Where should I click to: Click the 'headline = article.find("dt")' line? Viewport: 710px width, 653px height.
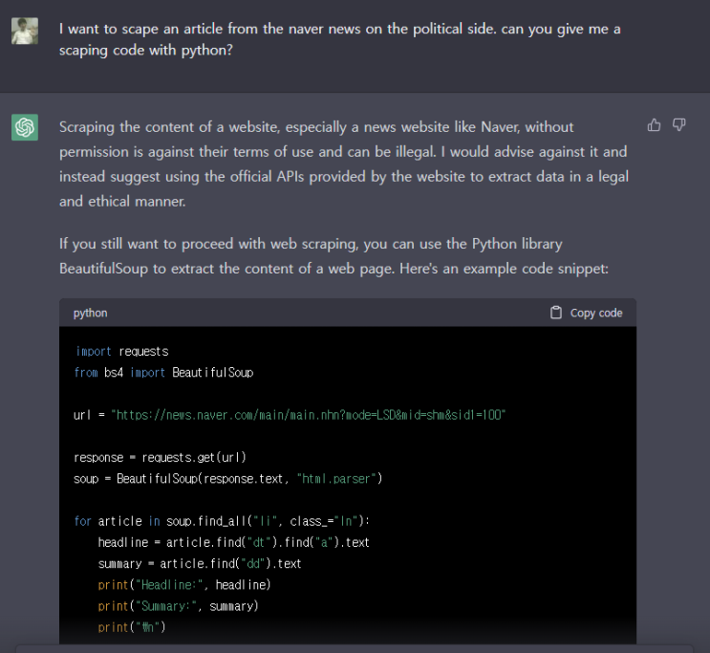point(234,542)
